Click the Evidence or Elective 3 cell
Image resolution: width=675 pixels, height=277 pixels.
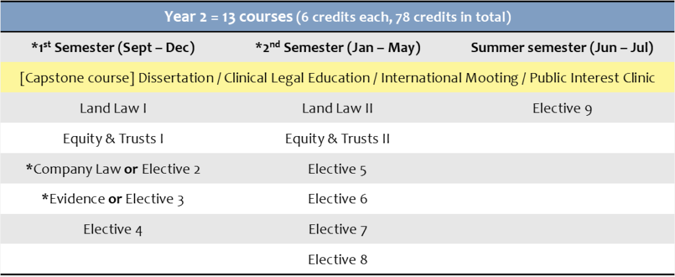tap(113, 199)
